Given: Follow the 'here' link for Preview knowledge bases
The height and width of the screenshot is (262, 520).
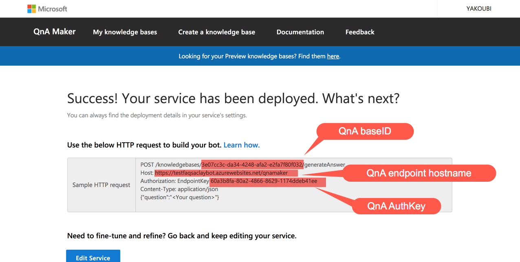Looking at the screenshot, I should [x=333, y=56].
